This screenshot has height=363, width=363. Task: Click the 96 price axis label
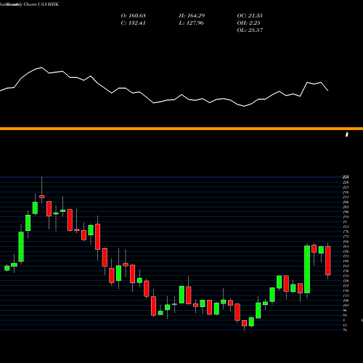(345, 311)
